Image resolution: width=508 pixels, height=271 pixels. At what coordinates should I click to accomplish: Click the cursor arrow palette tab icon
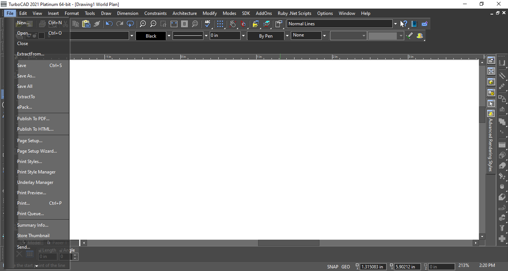(491, 103)
